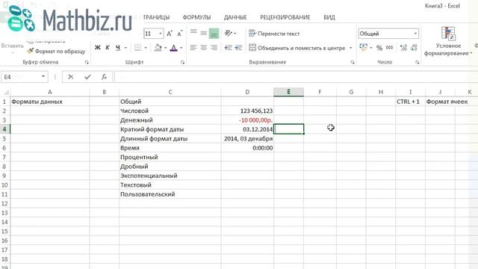Center text horizontally in the cell

coord(204,48)
